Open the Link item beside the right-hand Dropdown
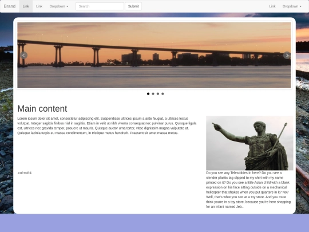 coord(272,6)
